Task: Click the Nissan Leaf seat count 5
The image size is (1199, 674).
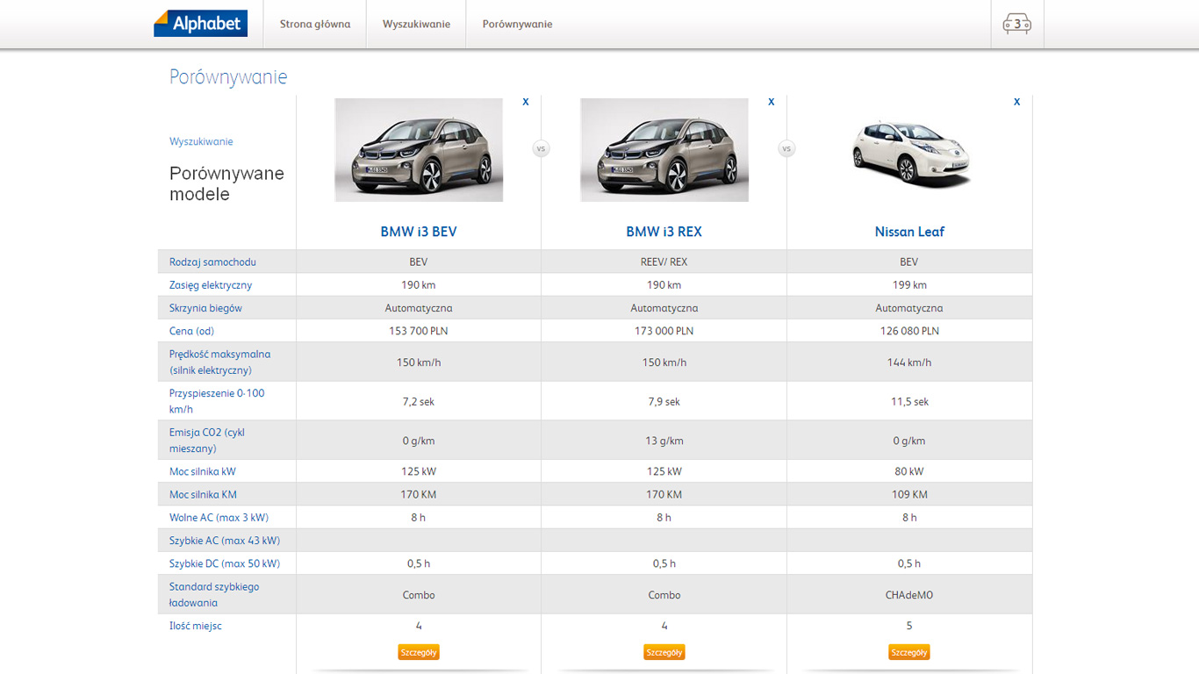Action: [909, 626]
